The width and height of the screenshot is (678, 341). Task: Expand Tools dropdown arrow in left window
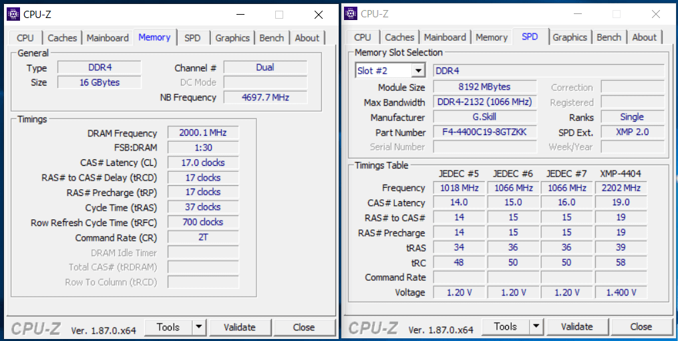[198, 327]
